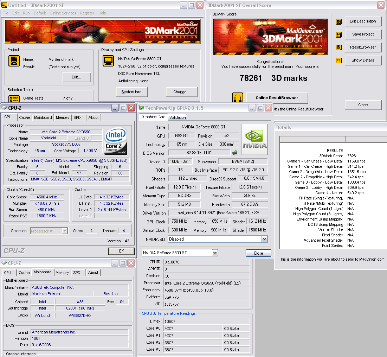387x357 pixels.
Task: Open the File menu in 3DMark2001
Action: pos(5,13)
